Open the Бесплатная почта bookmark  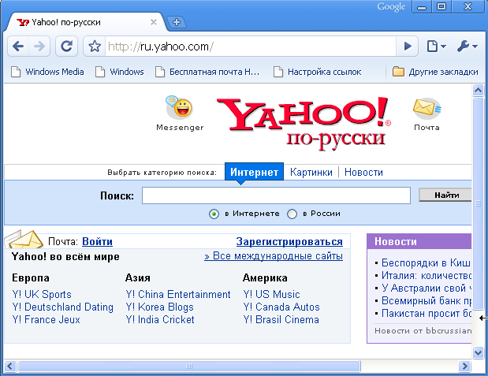pyautogui.click(x=207, y=72)
